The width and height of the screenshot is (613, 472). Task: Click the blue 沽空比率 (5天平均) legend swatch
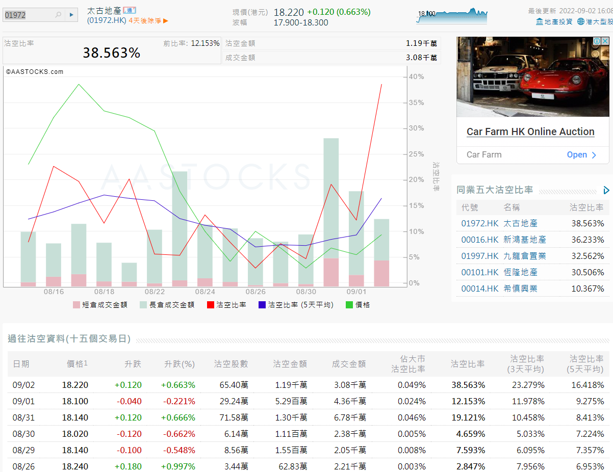click(x=262, y=305)
